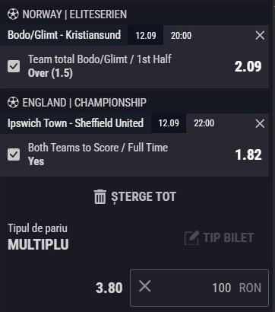Open the Bodo/Glimt - Kristiansund match
The image size is (275, 312).
pyautogui.click(x=64, y=35)
